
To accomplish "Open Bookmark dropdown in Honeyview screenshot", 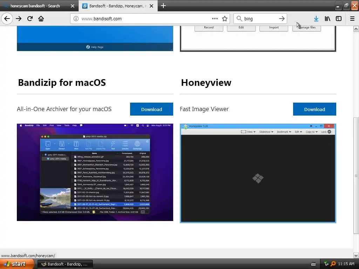I will (284, 132).
